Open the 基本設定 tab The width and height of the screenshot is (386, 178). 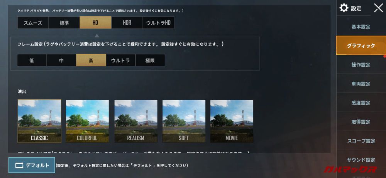361,27
